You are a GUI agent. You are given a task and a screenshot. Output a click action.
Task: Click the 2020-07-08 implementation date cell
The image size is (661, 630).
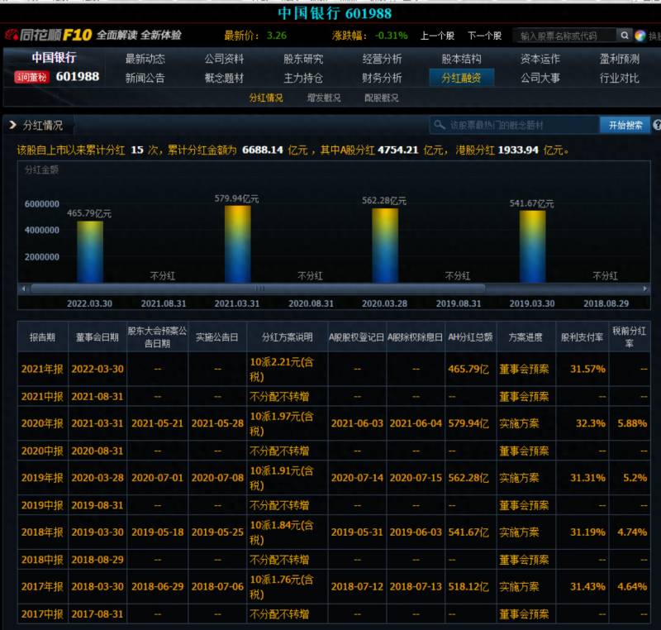click(217, 478)
